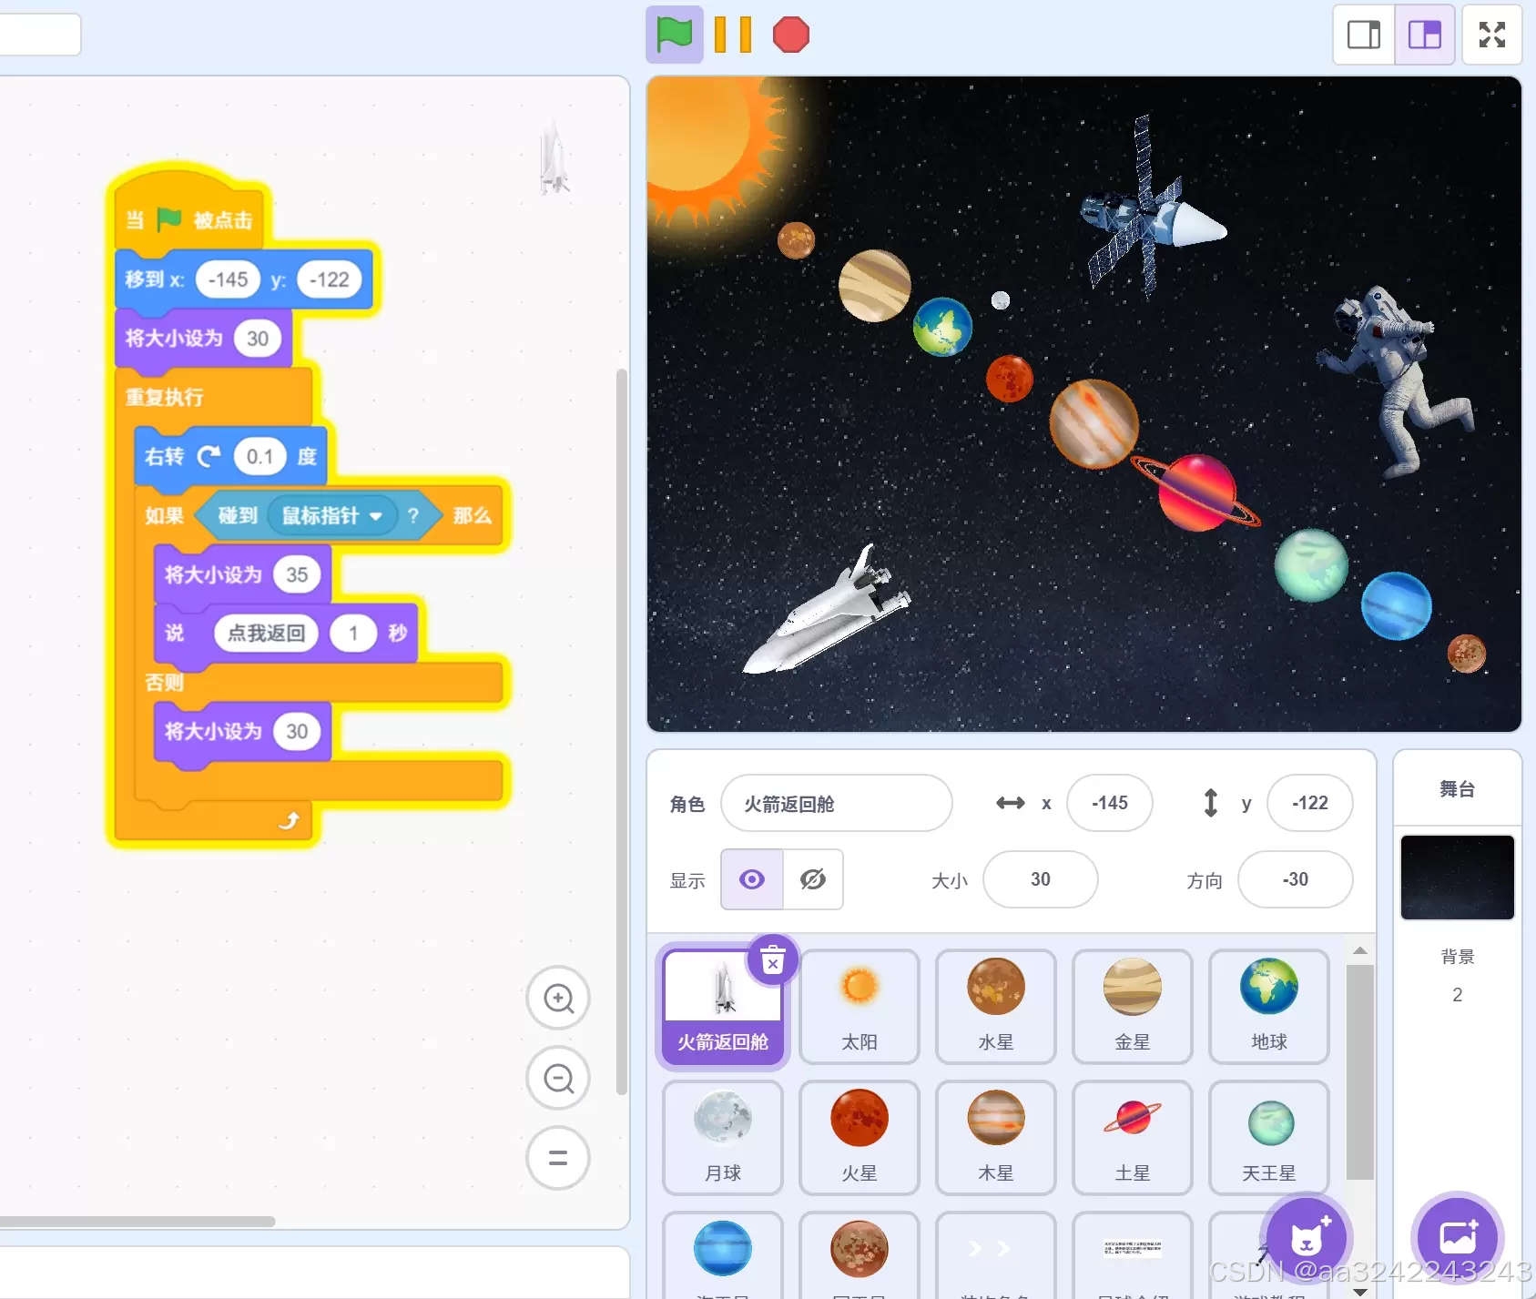Click the 当绿旗被点击 hat block
Image resolution: width=1536 pixels, height=1299 pixels.
point(189,216)
